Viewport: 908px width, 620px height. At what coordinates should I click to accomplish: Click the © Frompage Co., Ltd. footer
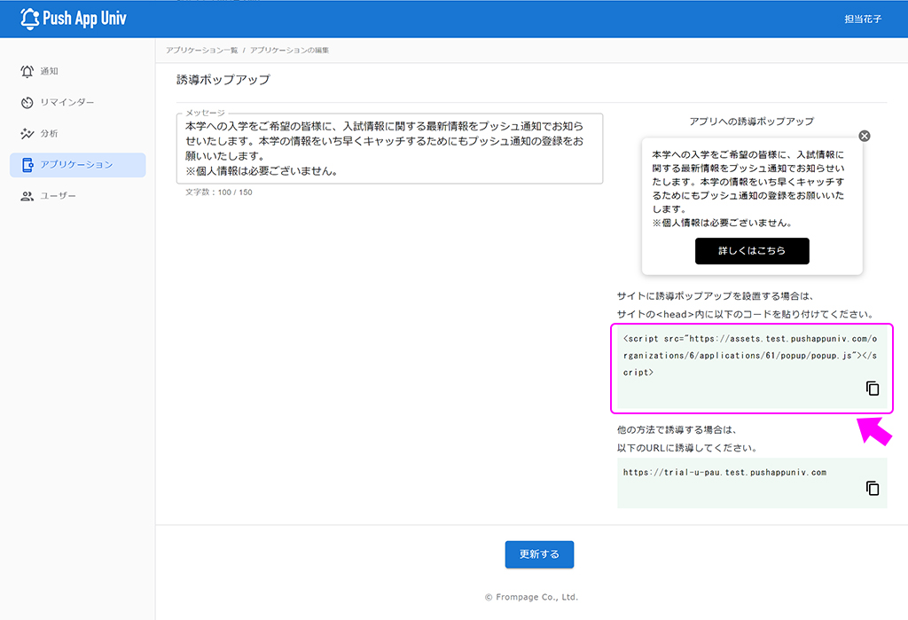(x=531, y=597)
